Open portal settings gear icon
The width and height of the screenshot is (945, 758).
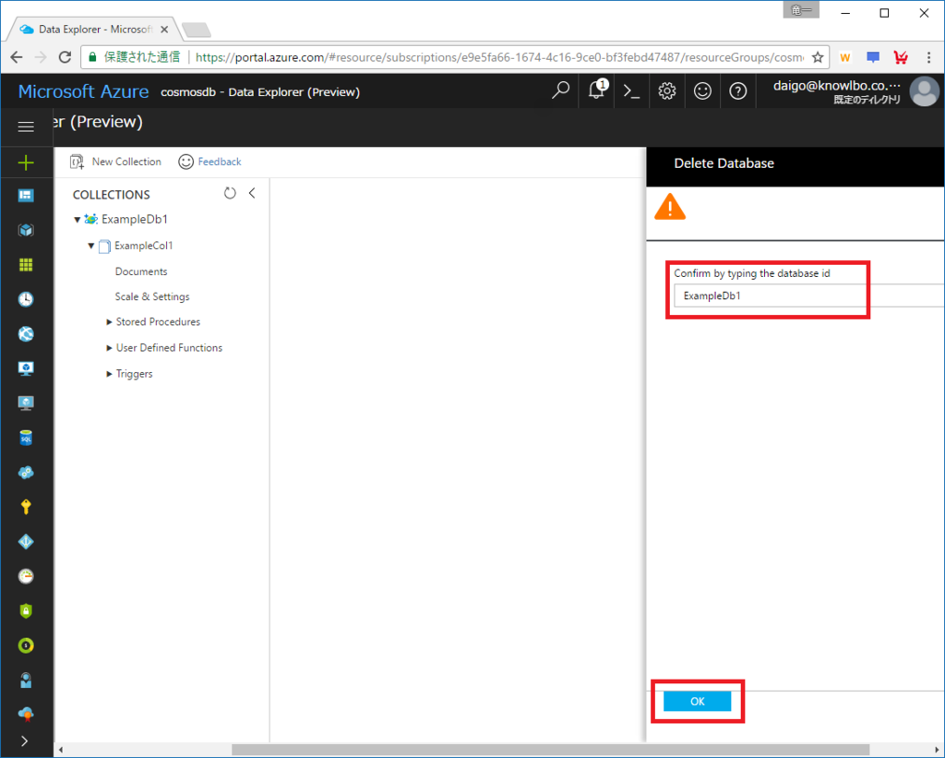[x=666, y=91]
